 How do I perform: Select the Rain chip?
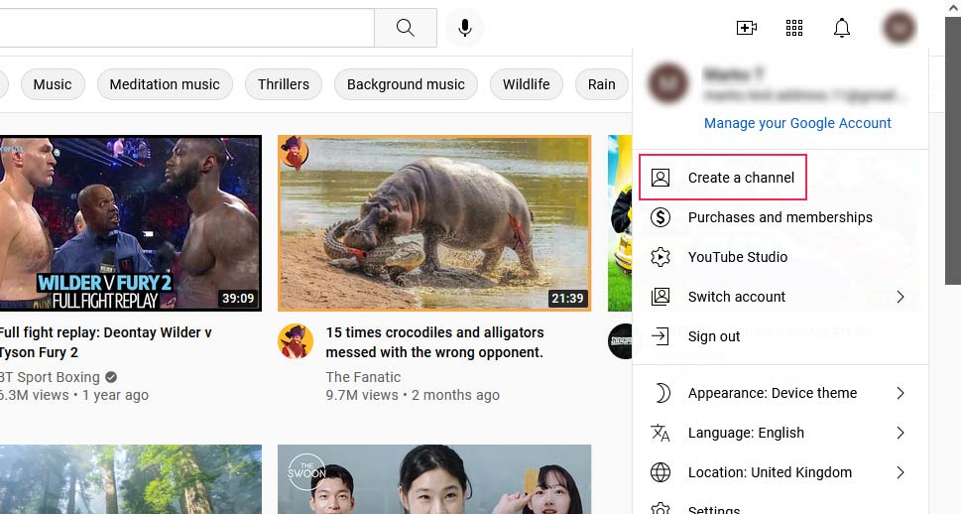[x=601, y=84]
